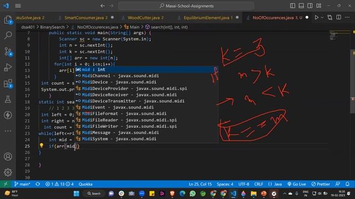Open Thunder lightning bolt view
The image size is (355, 199).
tap(8, 115)
